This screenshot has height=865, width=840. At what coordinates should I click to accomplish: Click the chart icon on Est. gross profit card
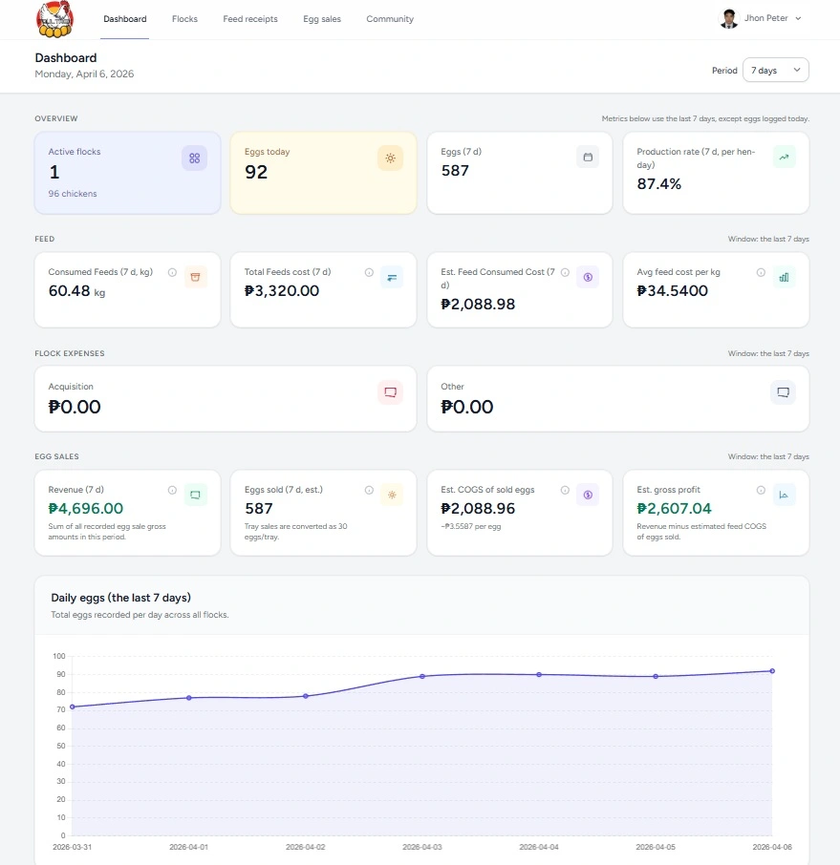[x=784, y=495]
